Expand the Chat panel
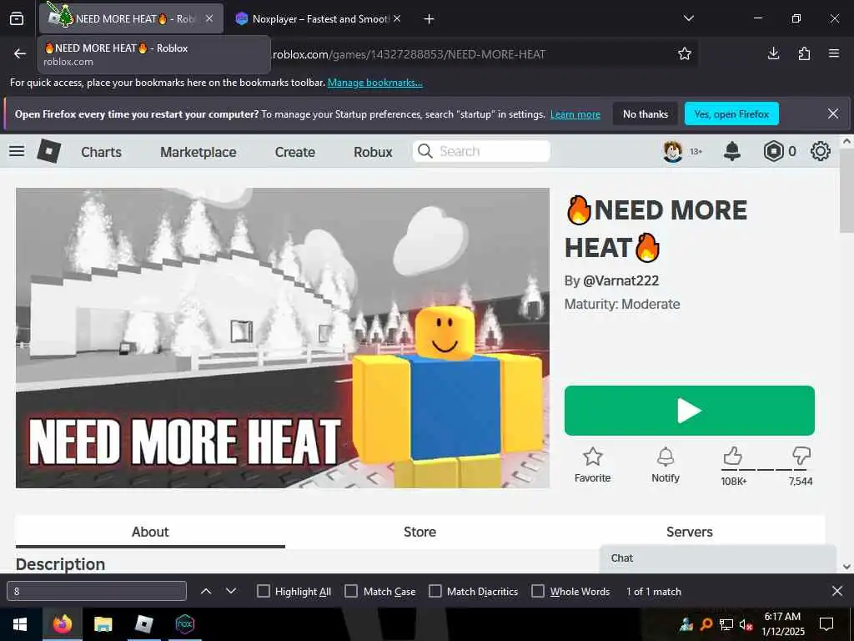Image resolution: width=854 pixels, height=641 pixels. click(718, 558)
